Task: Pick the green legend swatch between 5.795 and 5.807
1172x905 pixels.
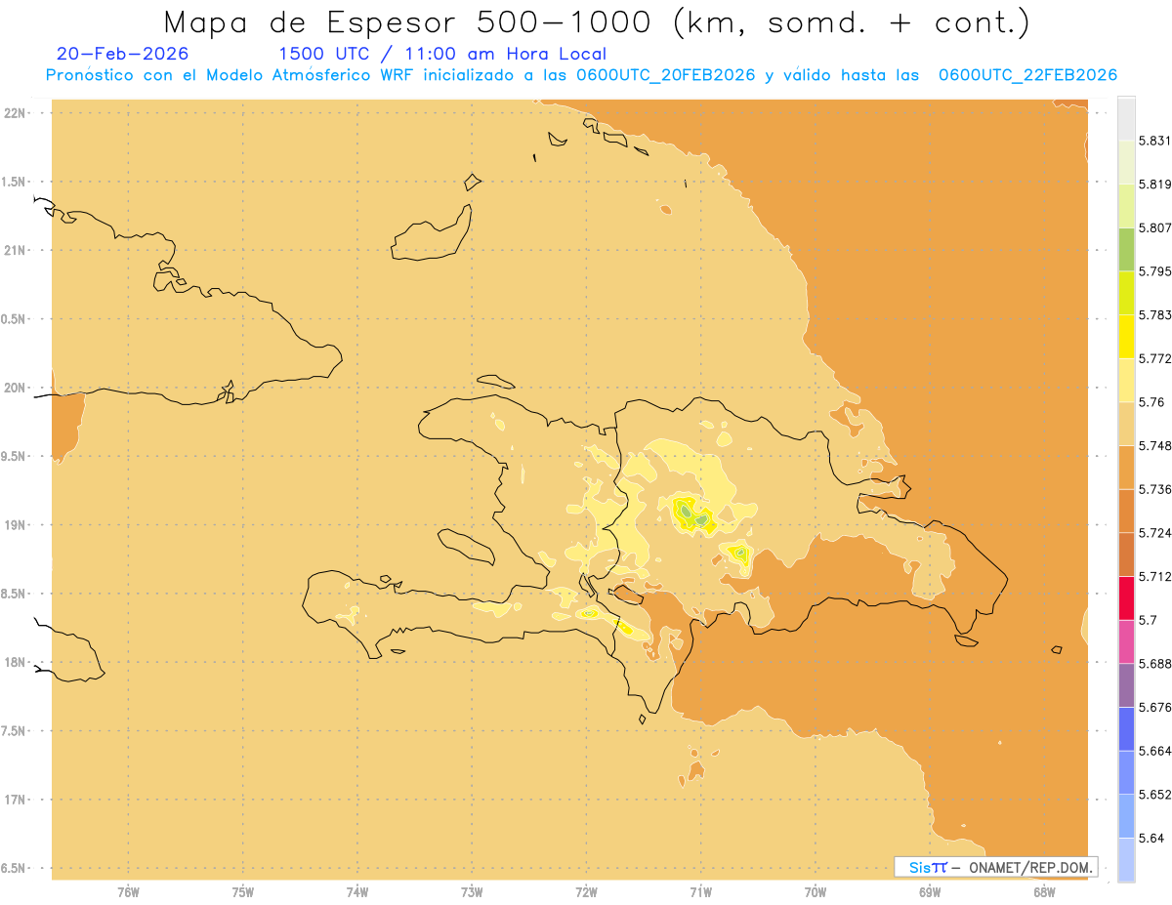Action: pyautogui.click(x=1126, y=249)
